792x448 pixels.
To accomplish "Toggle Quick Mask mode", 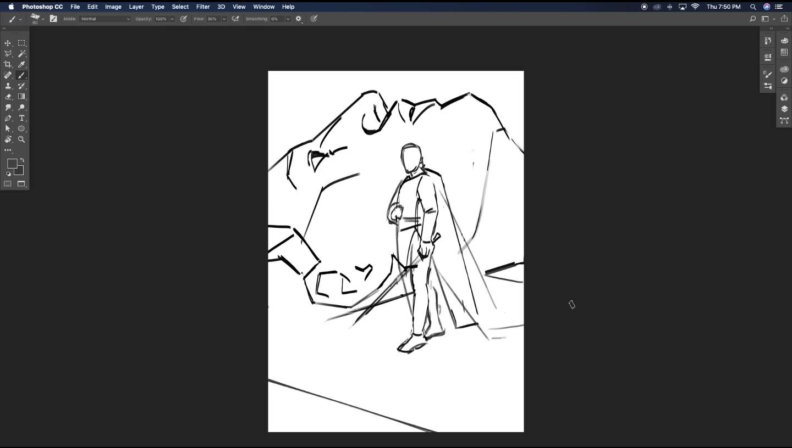I will point(8,184).
